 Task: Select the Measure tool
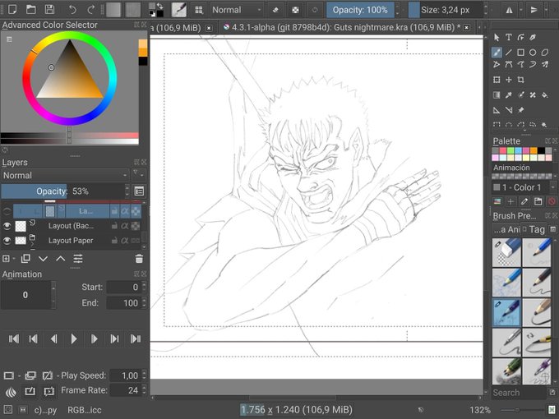[509, 110]
